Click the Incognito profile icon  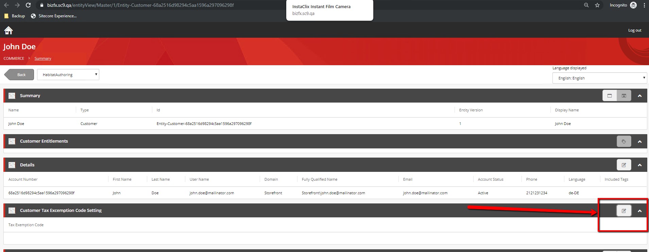[x=633, y=5]
